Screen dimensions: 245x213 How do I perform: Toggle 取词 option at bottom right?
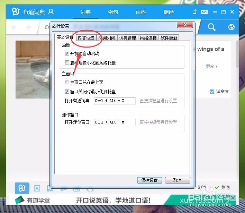pos(202,187)
